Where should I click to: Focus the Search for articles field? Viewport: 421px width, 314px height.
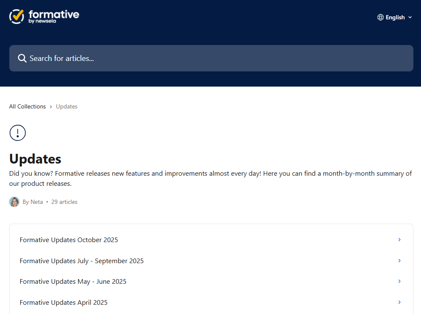click(x=211, y=58)
